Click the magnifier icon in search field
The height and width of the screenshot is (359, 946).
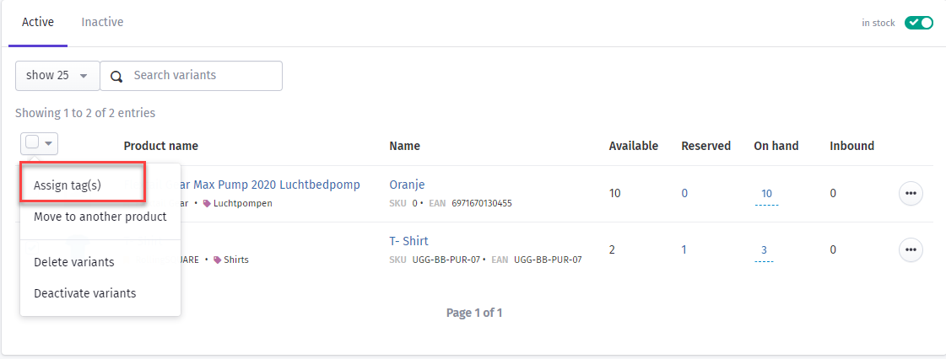[117, 77]
